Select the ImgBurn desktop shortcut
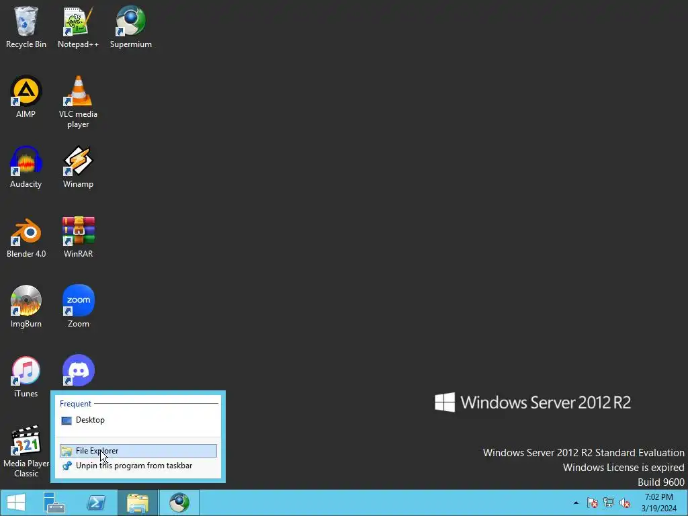The image size is (688, 516). (x=26, y=306)
